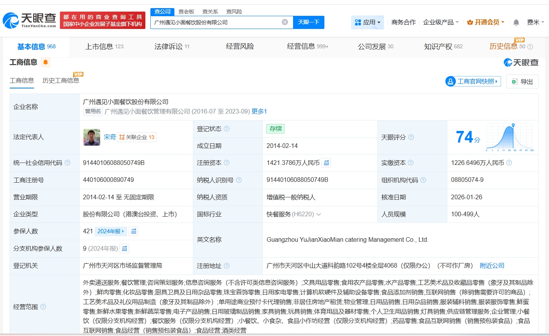Show help for 经营范围
Screen dimensions: 549x336
(43, 307)
